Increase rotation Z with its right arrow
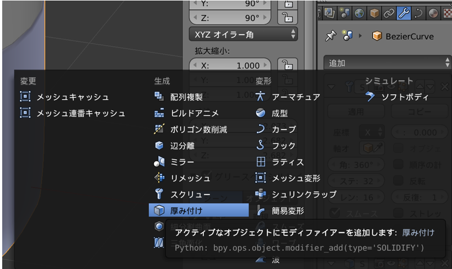 click(x=265, y=18)
